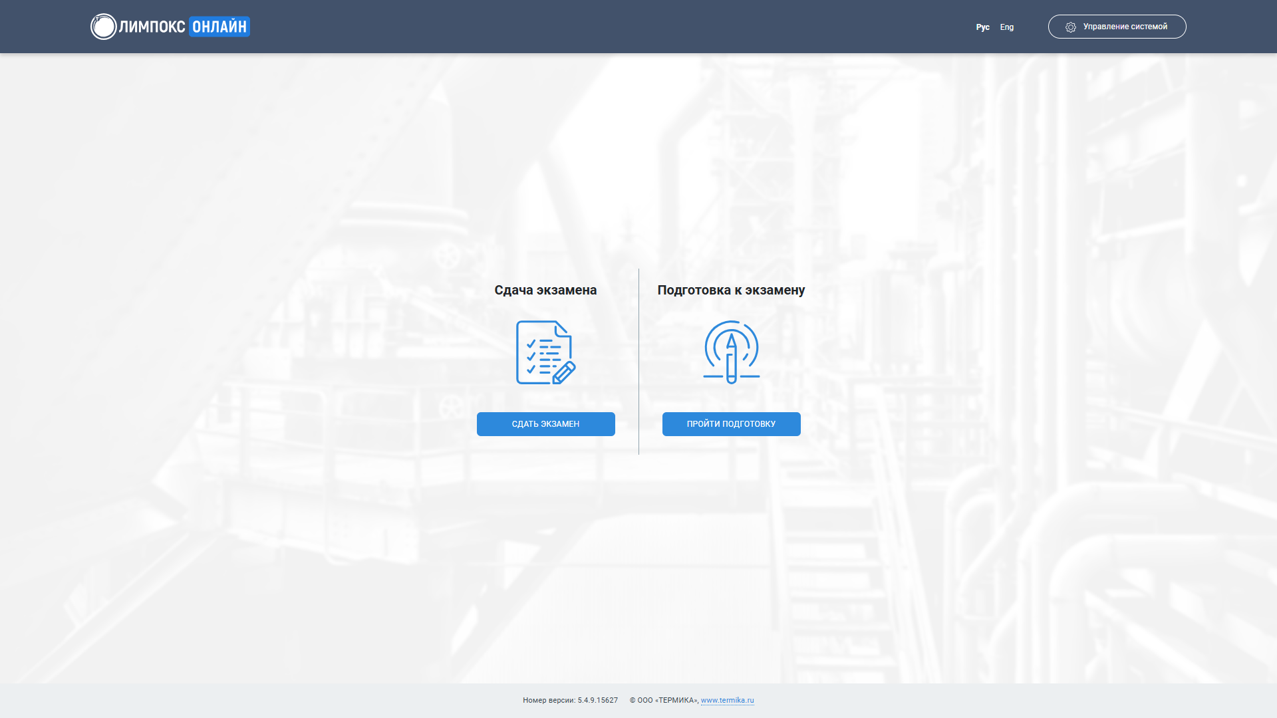Click the Номер версии label in footer
This screenshot has width=1277, height=718.
pos(548,700)
